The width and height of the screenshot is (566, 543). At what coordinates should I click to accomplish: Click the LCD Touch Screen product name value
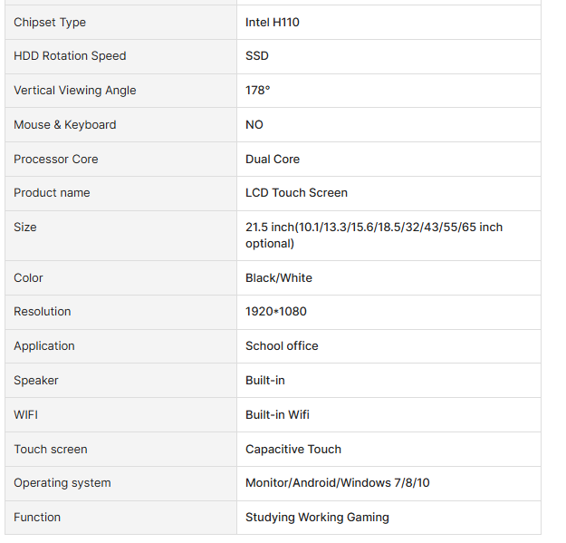(x=296, y=193)
